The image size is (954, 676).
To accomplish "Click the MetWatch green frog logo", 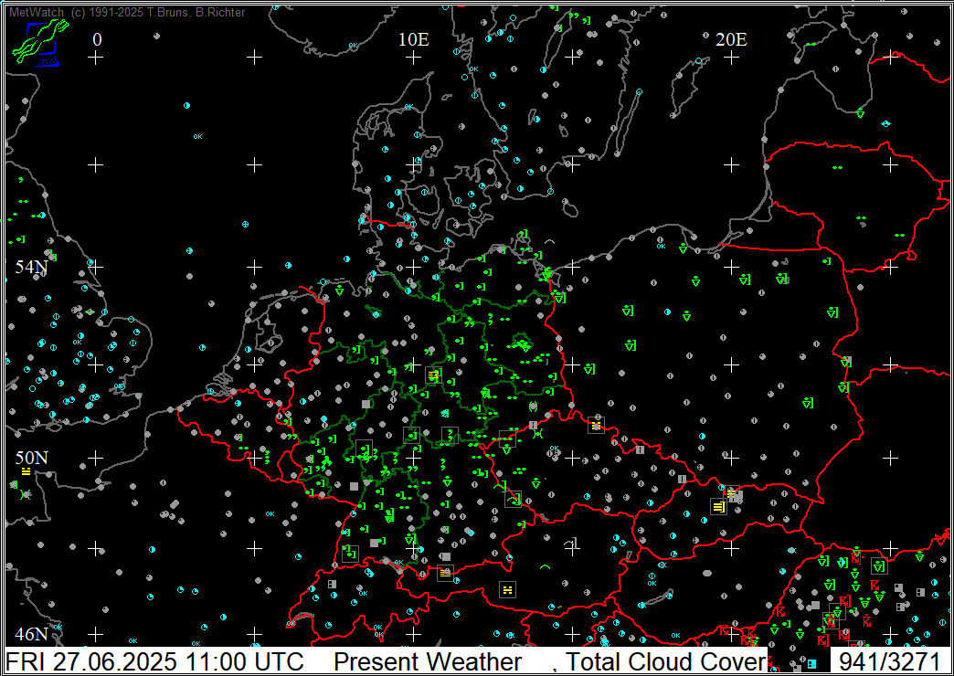I will point(40,41).
